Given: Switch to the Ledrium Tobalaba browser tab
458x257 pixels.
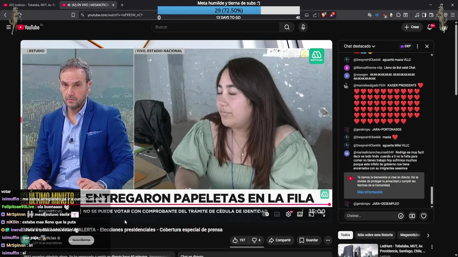Looking at the screenshot, I should 29,5.
